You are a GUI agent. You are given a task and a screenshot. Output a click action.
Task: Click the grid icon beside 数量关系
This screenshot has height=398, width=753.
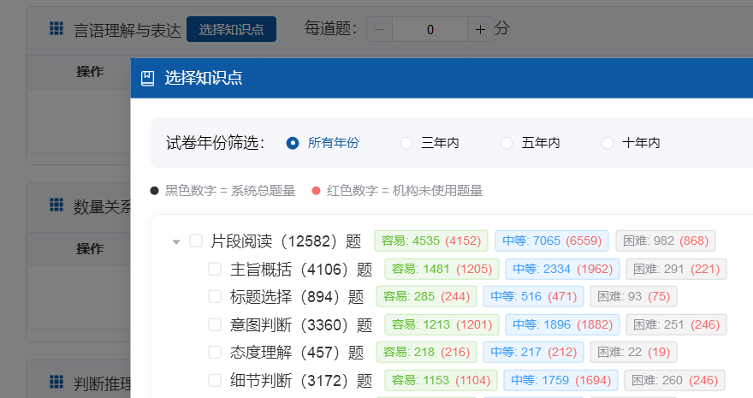point(56,205)
